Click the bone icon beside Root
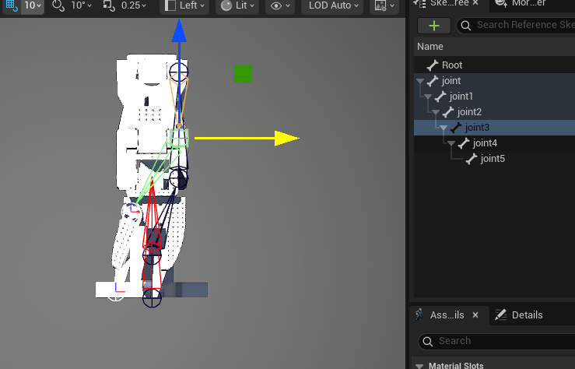This screenshot has height=369, width=575. 433,65
